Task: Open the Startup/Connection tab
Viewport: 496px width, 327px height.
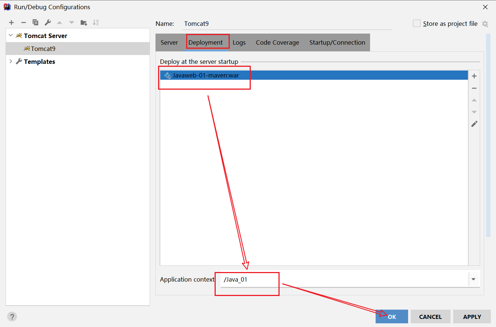Action: click(337, 42)
